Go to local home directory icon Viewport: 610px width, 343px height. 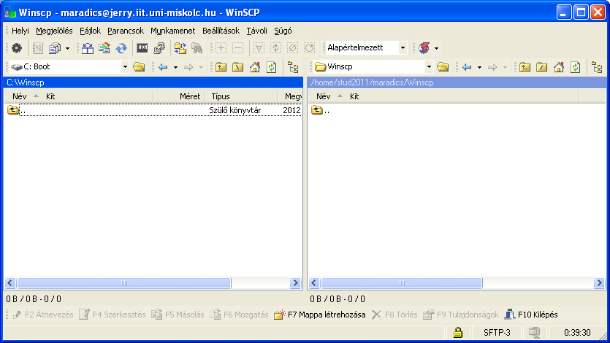[255, 67]
